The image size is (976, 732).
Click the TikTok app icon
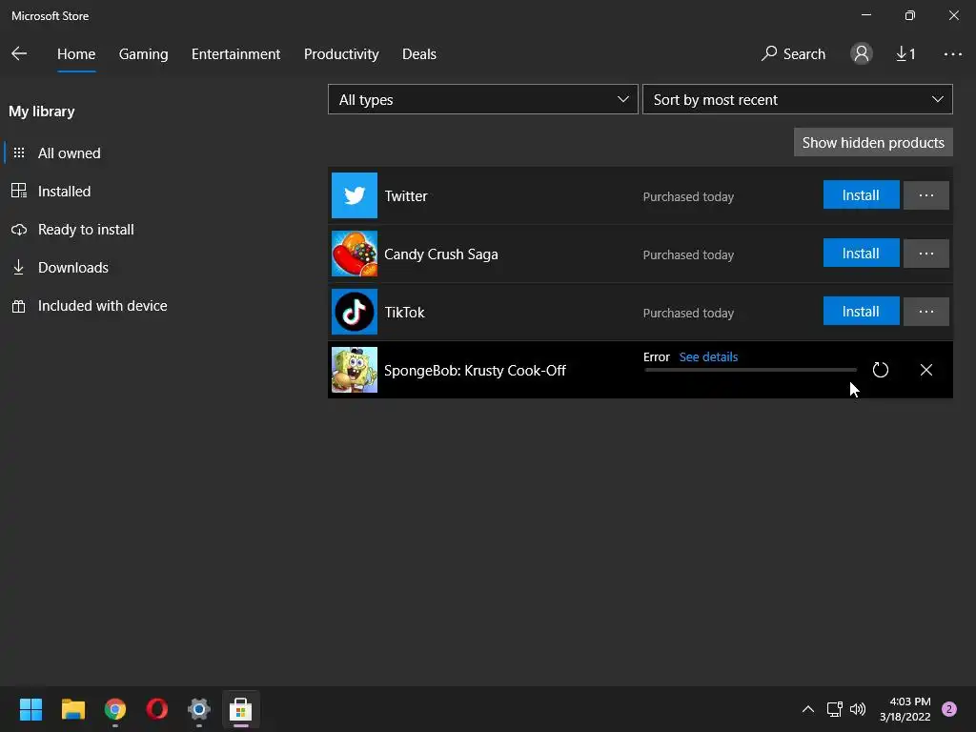click(x=355, y=312)
